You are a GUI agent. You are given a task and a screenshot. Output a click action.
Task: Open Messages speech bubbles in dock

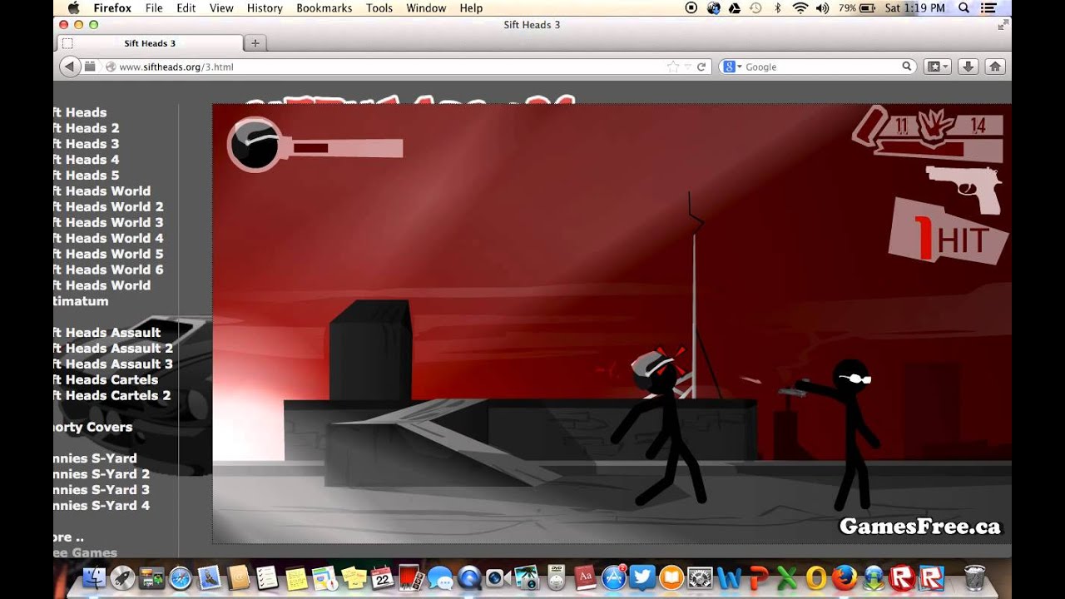pos(440,577)
